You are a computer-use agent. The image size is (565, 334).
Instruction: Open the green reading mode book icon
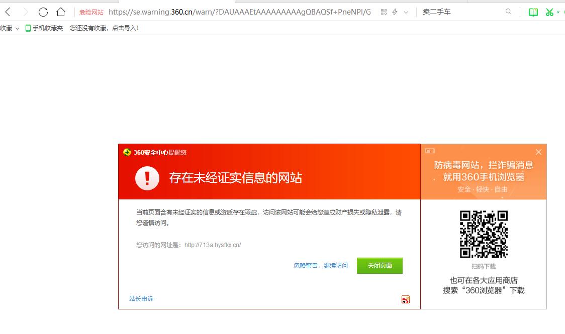[x=533, y=12]
